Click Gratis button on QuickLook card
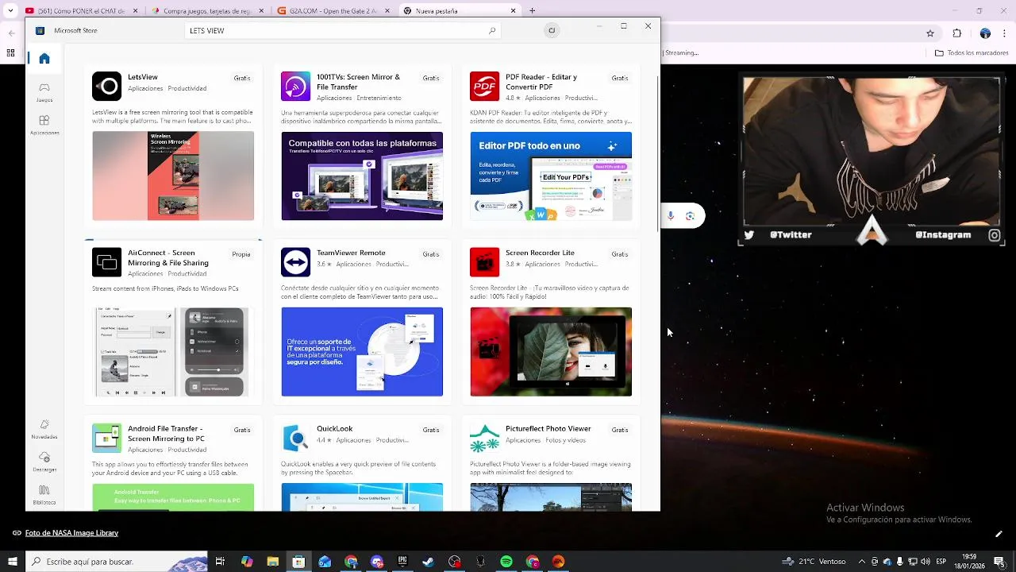The height and width of the screenshot is (572, 1016). click(x=431, y=430)
